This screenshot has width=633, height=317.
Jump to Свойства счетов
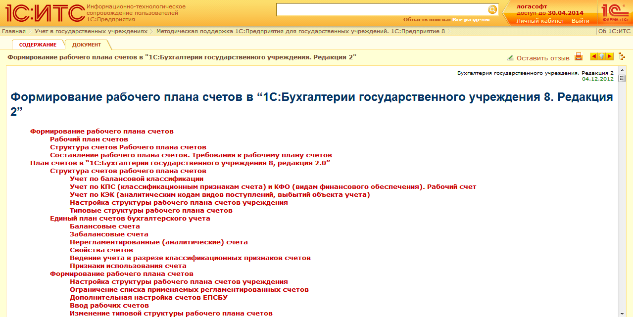coord(101,250)
